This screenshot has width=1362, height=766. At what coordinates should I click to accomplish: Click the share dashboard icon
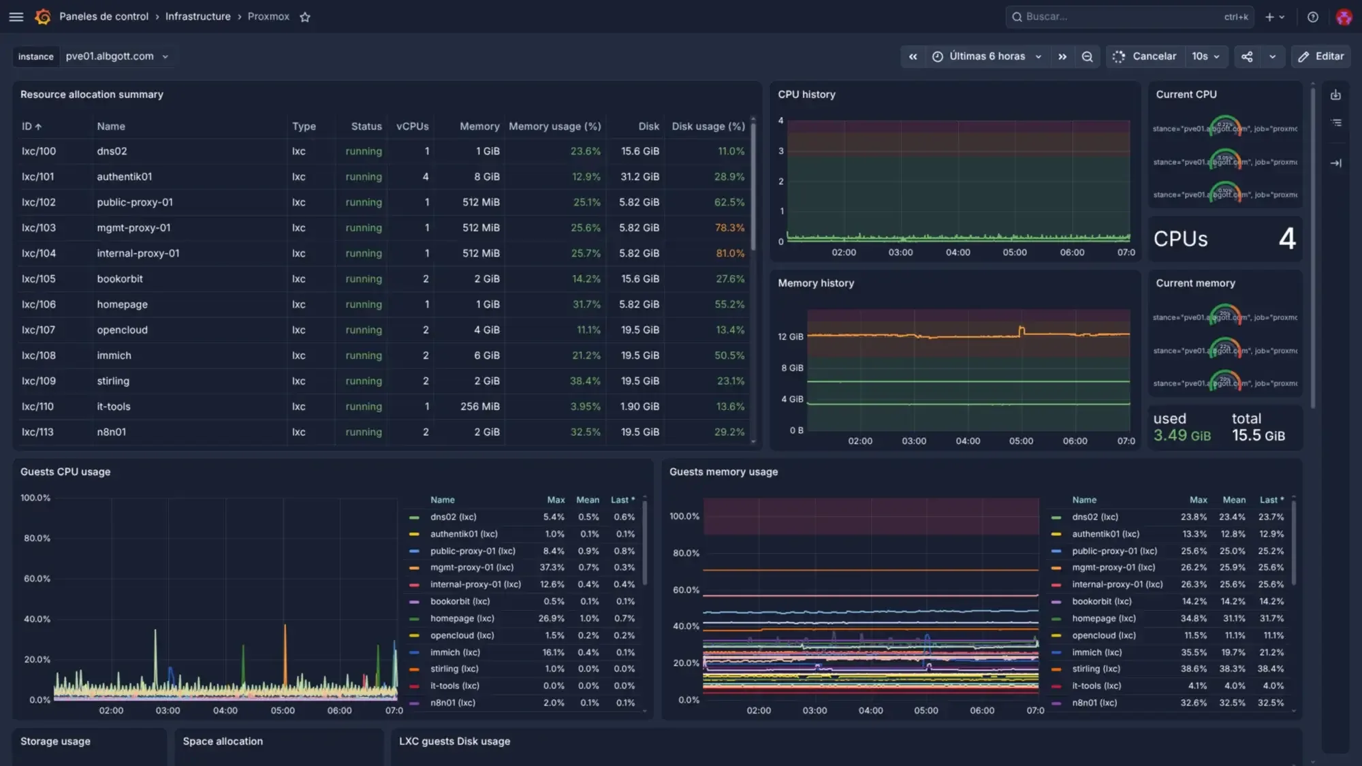[x=1247, y=57]
